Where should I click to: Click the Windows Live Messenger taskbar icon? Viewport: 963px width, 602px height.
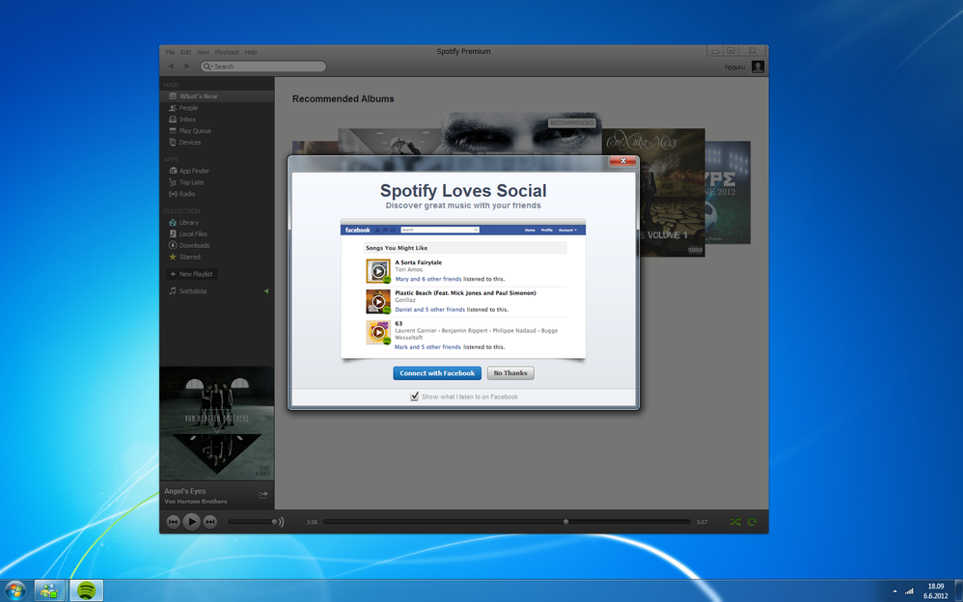pyautogui.click(x=49, y=591)
